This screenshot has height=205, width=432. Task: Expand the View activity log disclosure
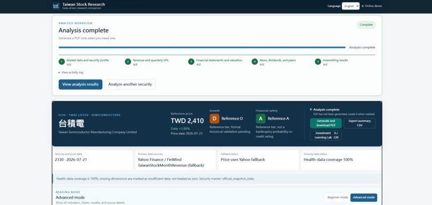[x=71, y=72]
